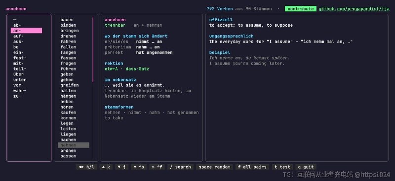Viewport: 395px width, 181px height.
Task: Choose the verb stem 'machen'
Action: tap(68, 140)
